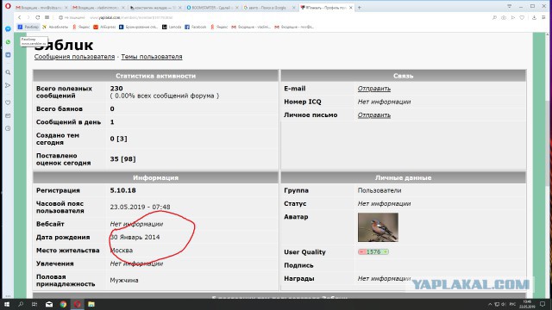552x310 pixels.
Task: Open the Speed Dial start page grid
Action: tap(47, 17)
